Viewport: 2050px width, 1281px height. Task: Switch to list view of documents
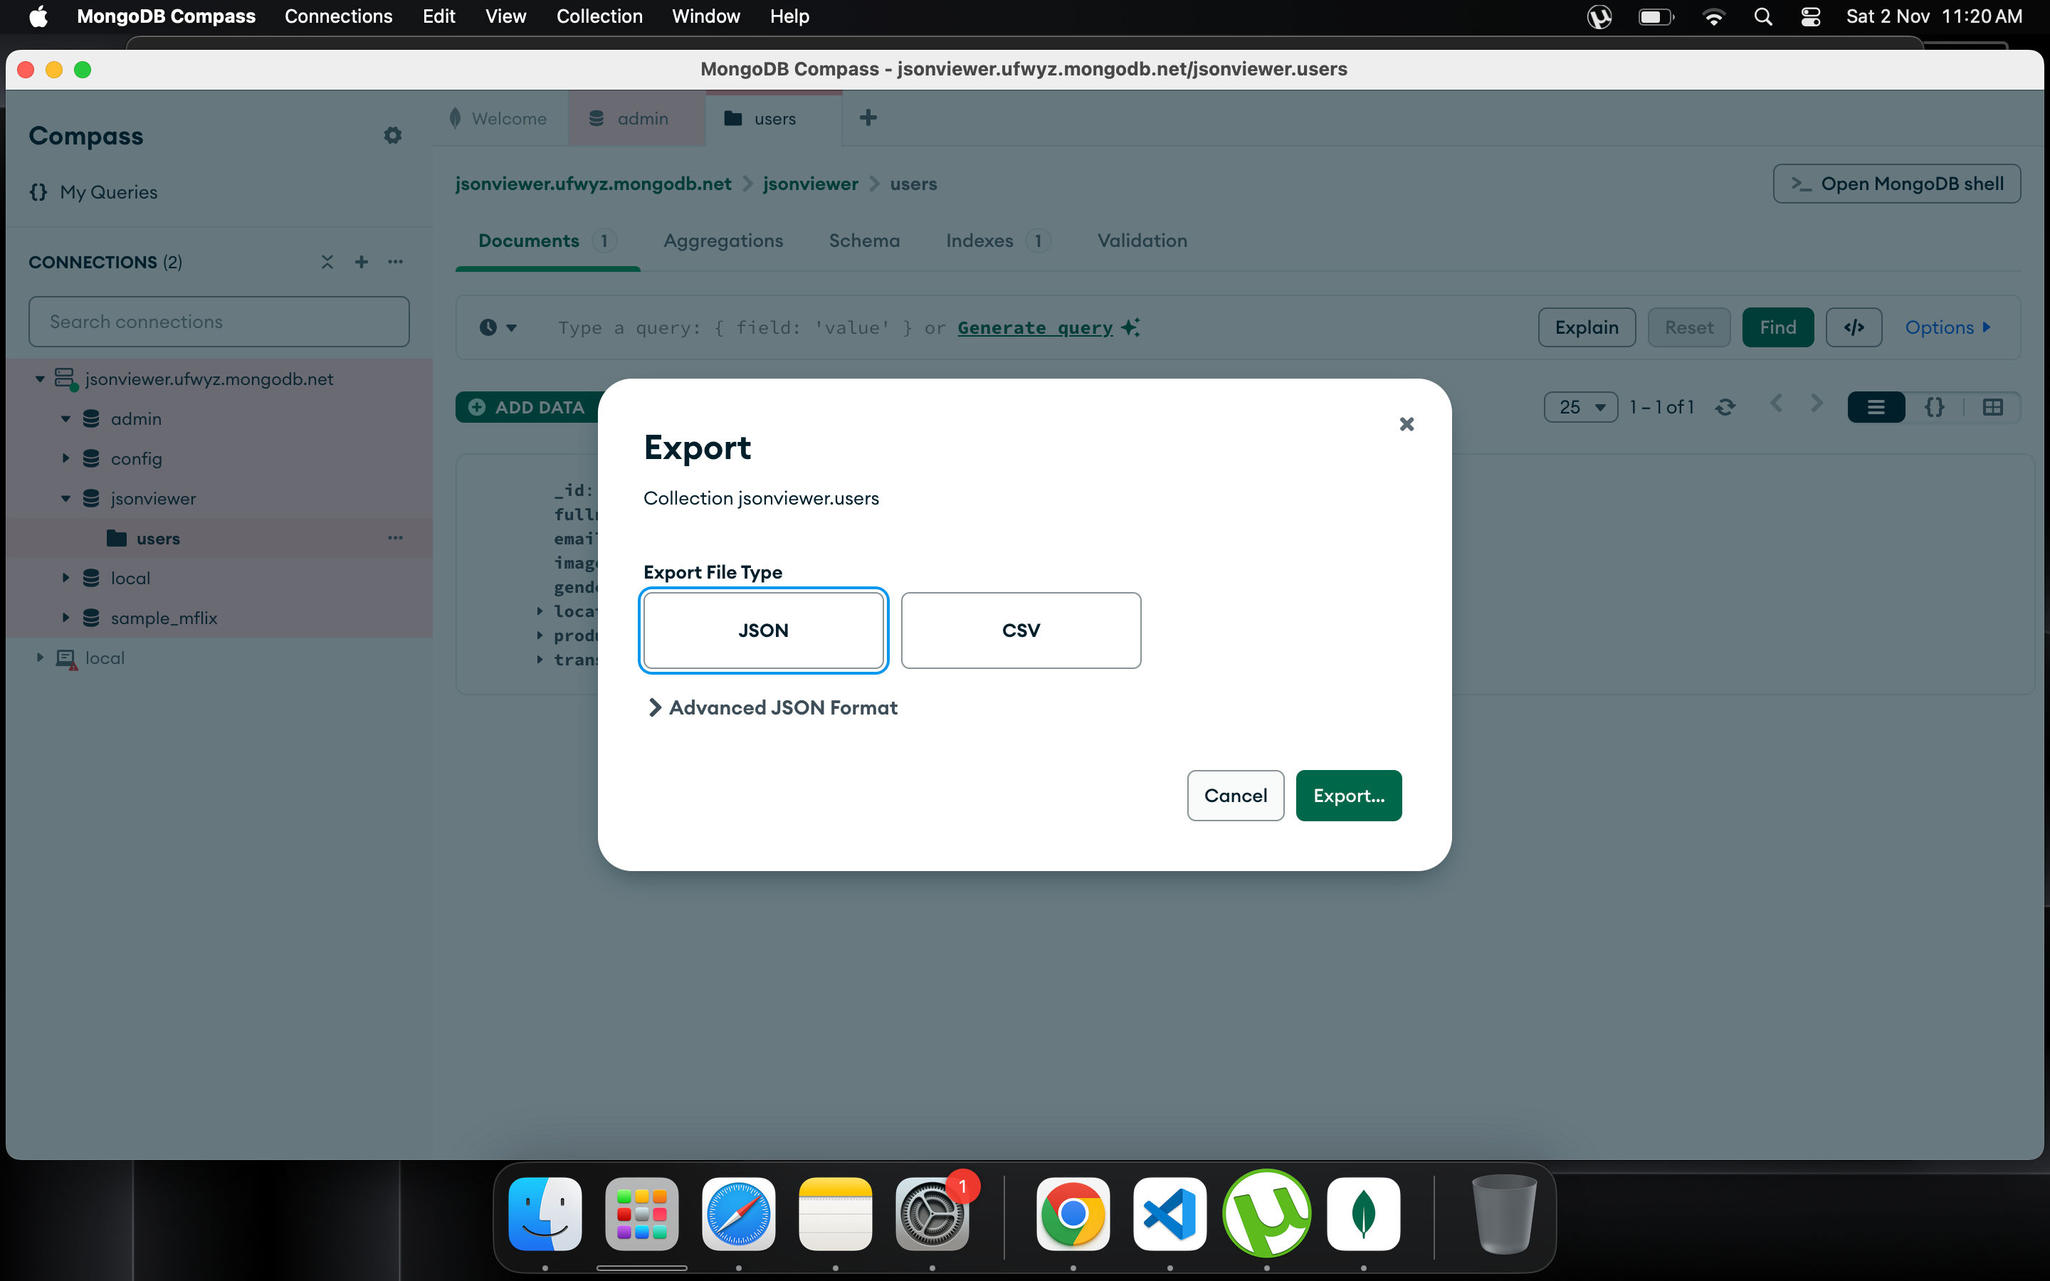(1876, 408)
